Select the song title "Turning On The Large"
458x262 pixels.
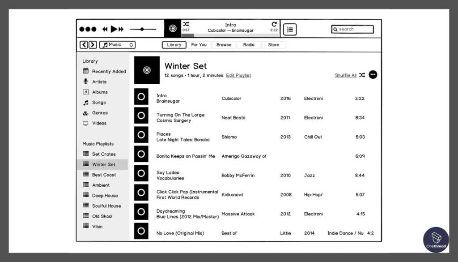181,115
